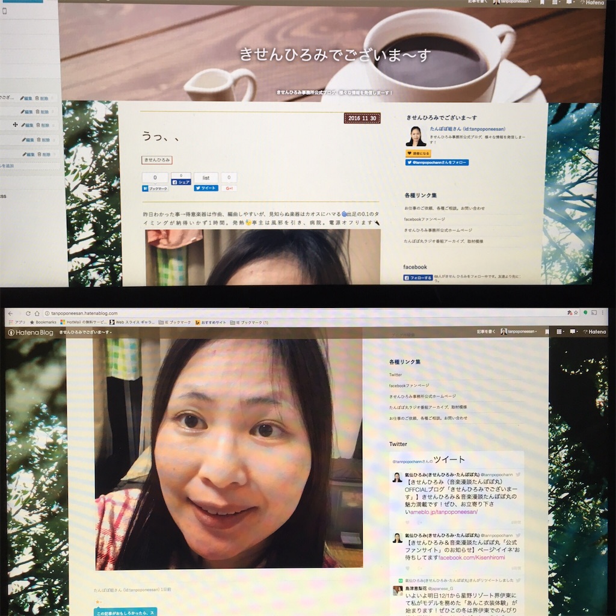Screen dimensions: 616x616
Task: Click the を追加 link in design panel
Action: (x=7, y=166)
